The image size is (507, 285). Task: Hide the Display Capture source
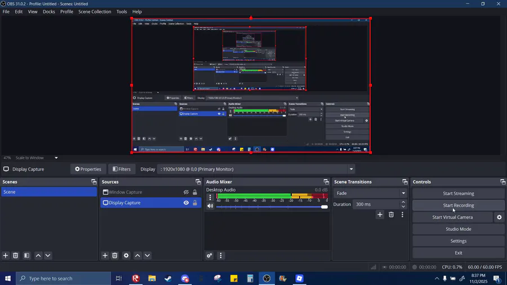click(186, 203)
